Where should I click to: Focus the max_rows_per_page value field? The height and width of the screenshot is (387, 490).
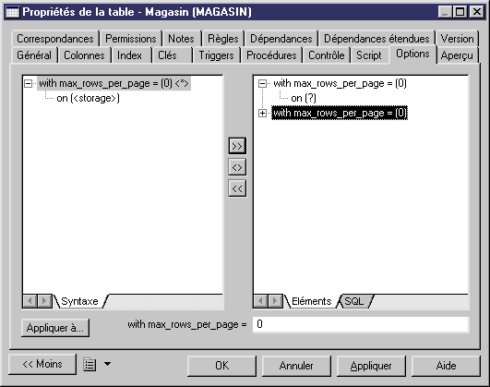coord(361,324)
